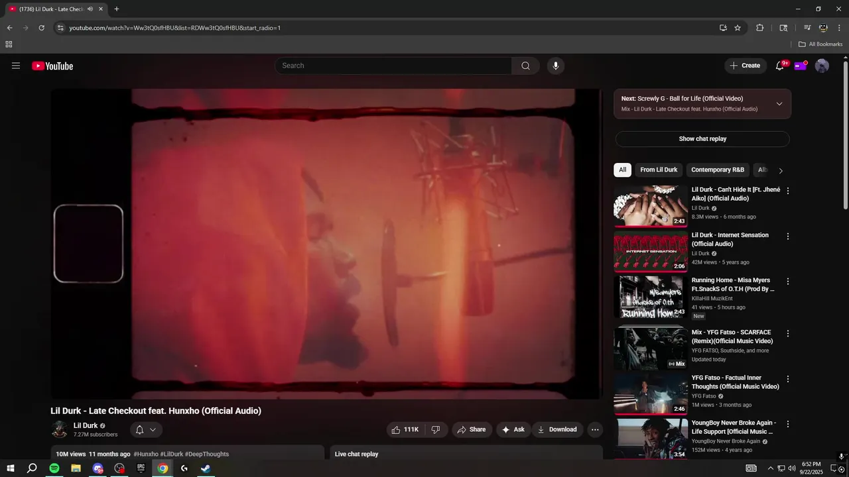This screenshot has height=477, width=849.
Task: Open YouTube account avatar menu
Action: coord(822,66)
